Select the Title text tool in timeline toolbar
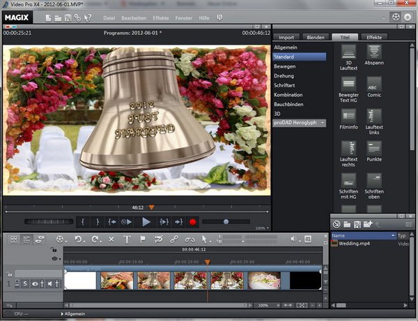The height and width of the screenshot is (321, 418). click(127, 239)
